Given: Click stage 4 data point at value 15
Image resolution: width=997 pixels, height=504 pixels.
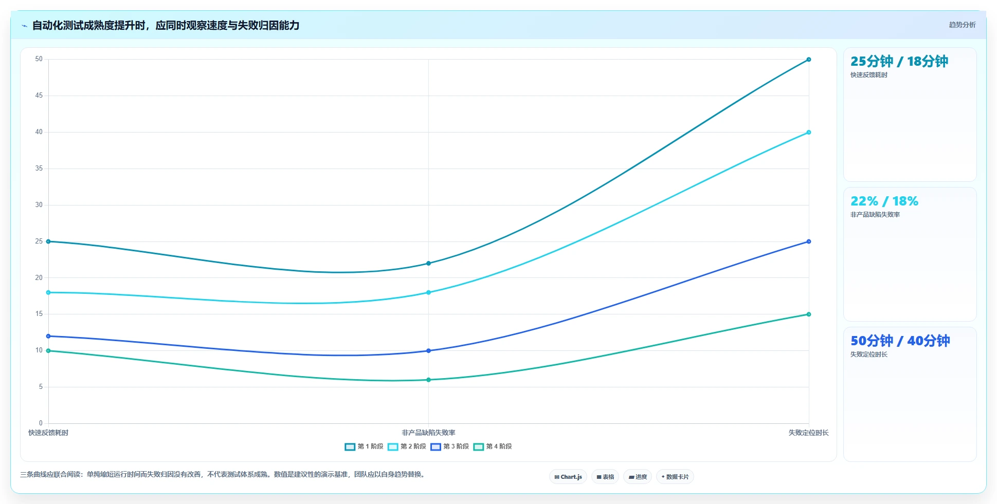Looking at the screenshot, I should point(809,314).
